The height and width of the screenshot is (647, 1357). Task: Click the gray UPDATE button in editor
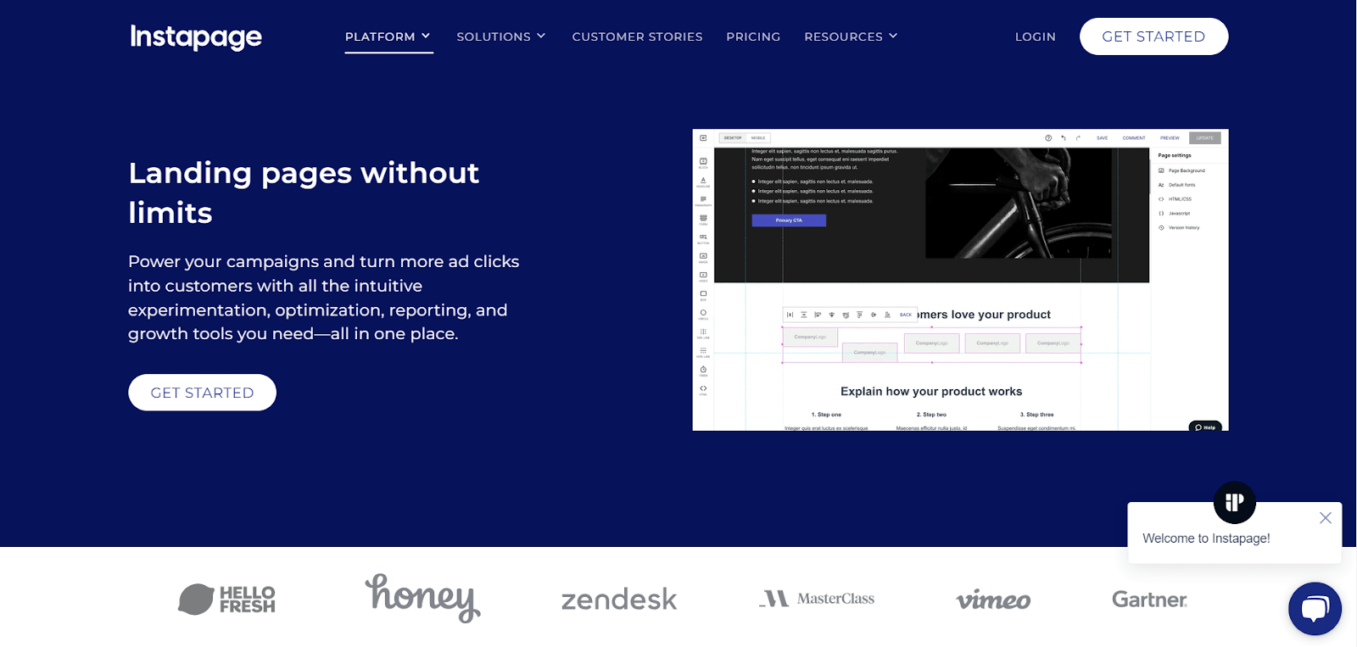click(x=1205, y=137)
